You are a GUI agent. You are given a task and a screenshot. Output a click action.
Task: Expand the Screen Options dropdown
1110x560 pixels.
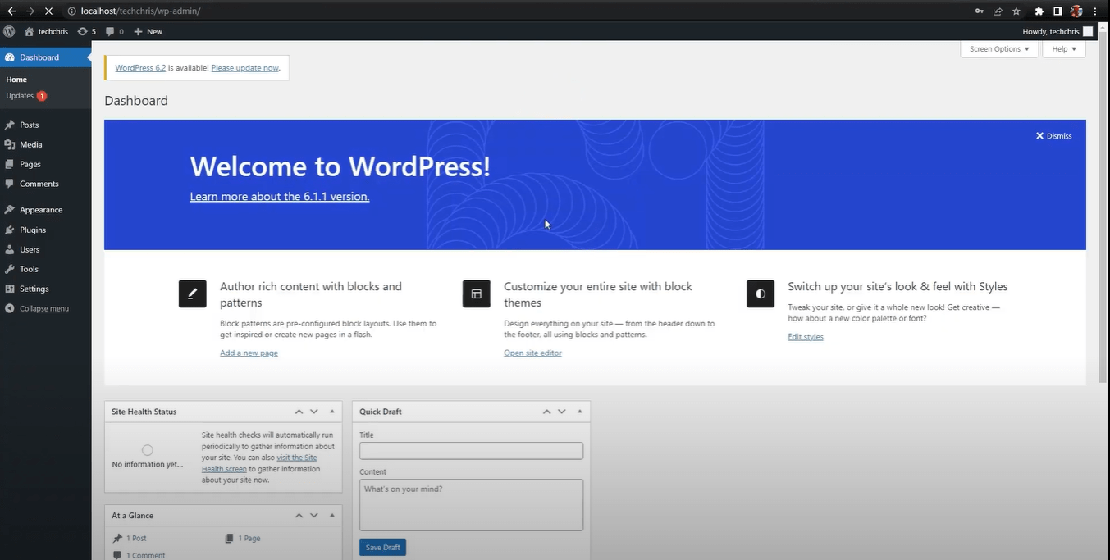[999, 49]
